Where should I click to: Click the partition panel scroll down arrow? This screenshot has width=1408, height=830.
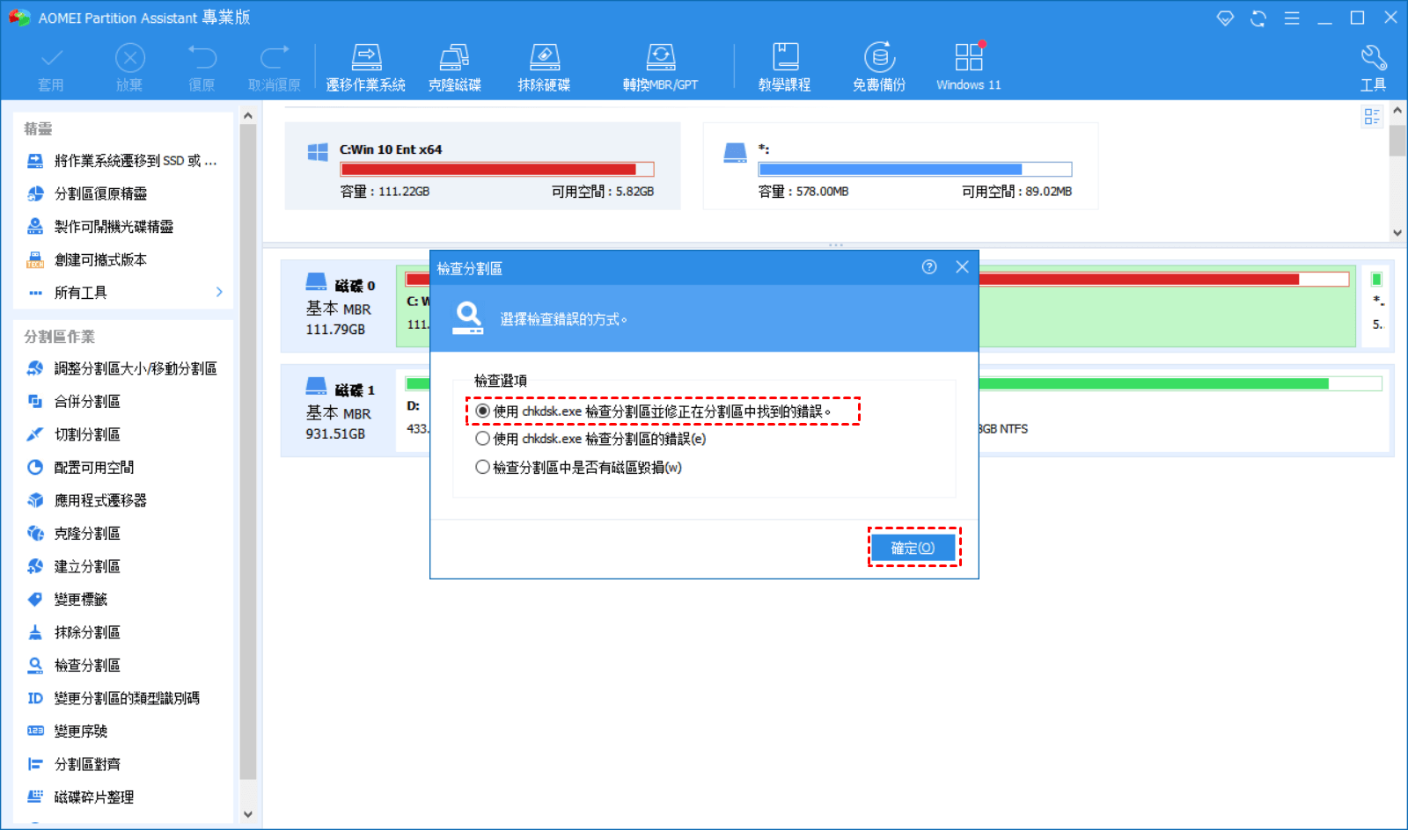point(1397,233)
